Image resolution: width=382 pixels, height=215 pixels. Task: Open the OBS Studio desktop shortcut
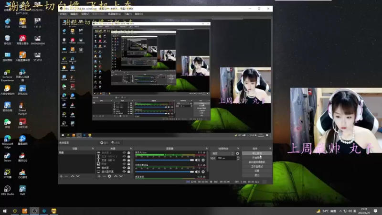click(x=7, y=190)
